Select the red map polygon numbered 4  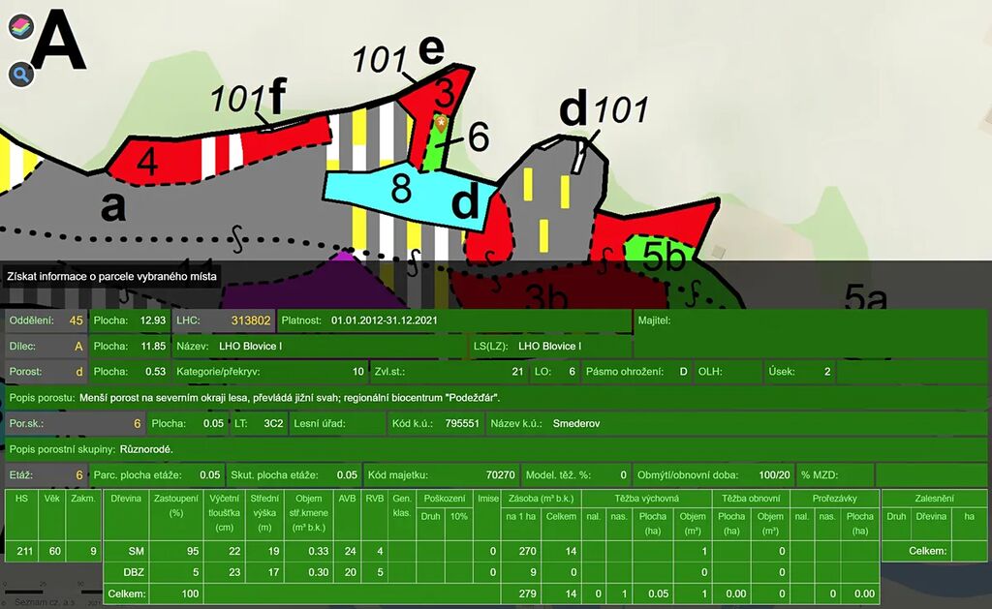tap(147, 163)
